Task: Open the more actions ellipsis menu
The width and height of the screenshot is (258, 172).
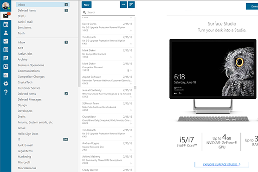Action: tap(123, 5)
